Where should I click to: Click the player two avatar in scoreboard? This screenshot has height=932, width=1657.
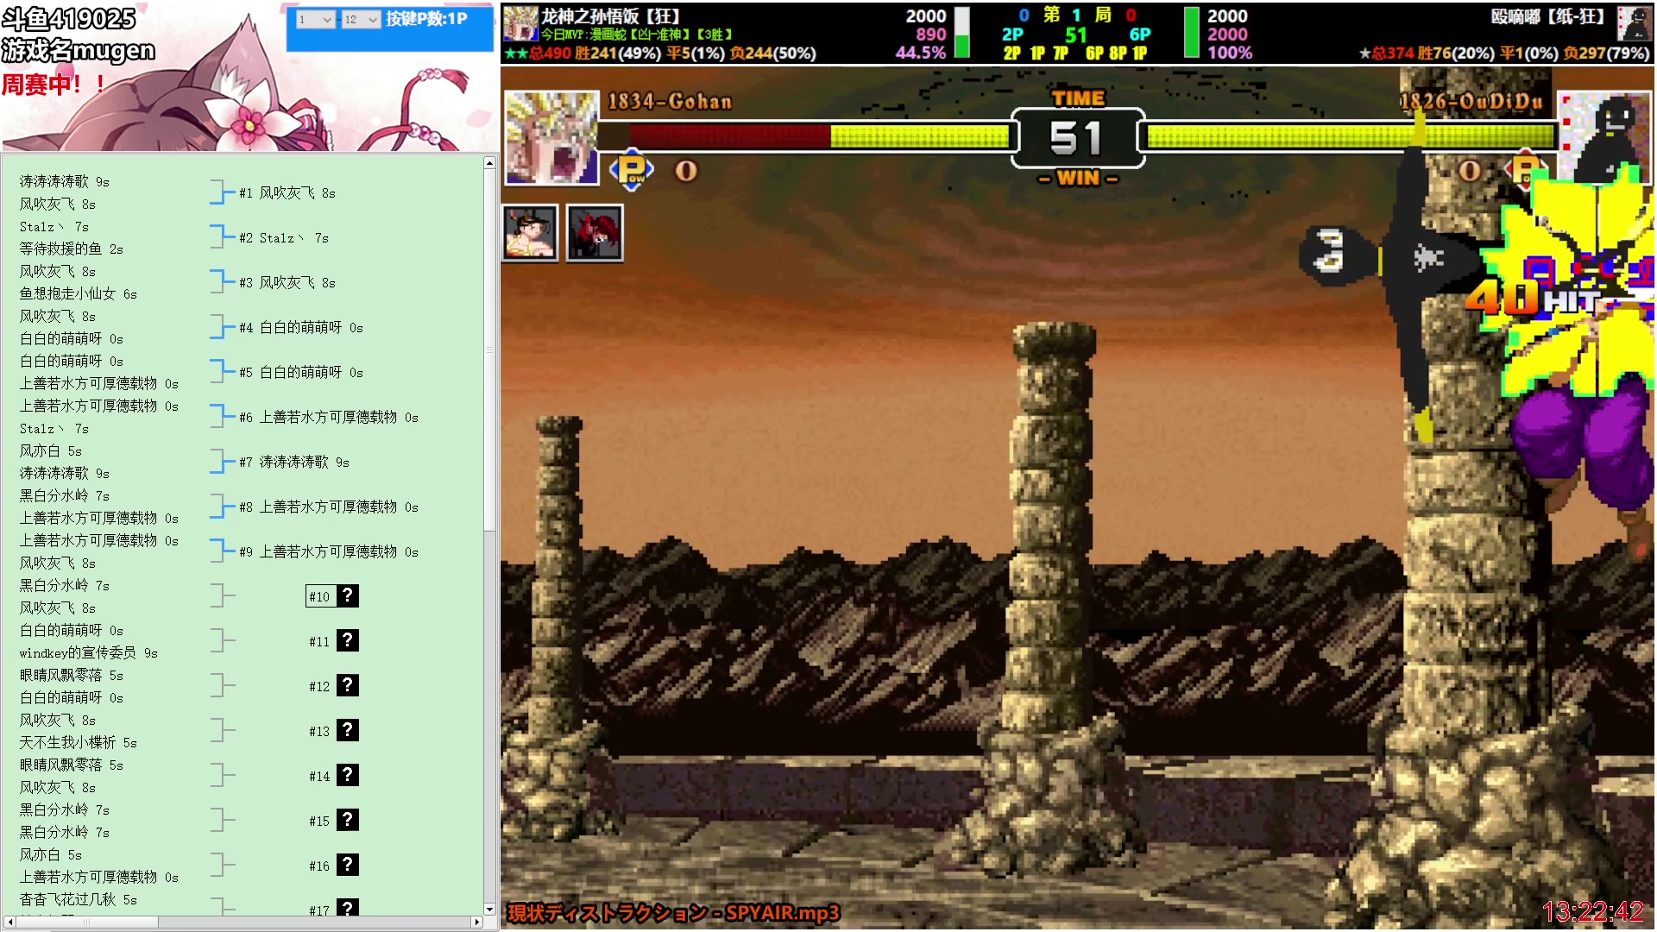pos(1634,23)
